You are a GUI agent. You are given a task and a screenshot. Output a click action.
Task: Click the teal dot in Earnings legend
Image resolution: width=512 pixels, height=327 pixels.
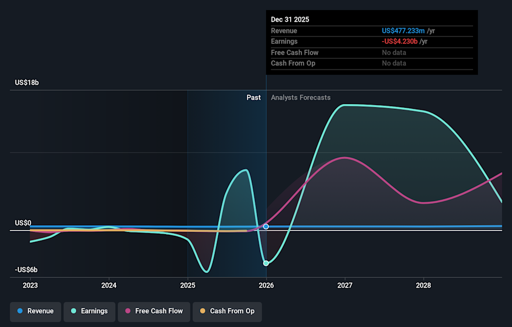pos(74,311)
